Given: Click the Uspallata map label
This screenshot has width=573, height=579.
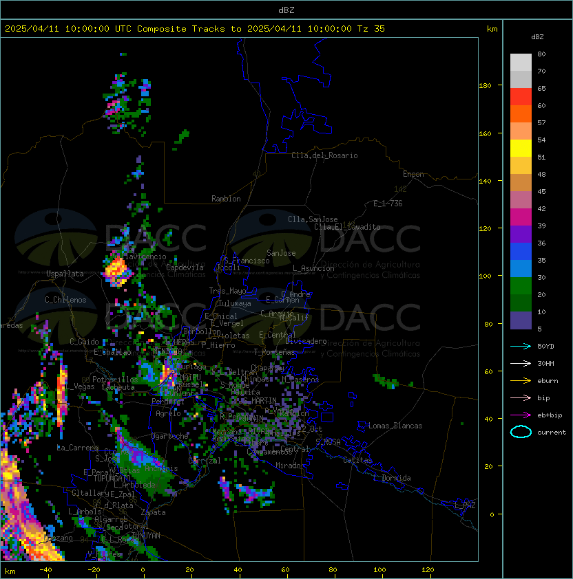Looking at the screenshot, I should 65,274.
